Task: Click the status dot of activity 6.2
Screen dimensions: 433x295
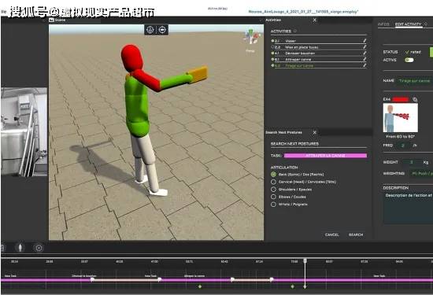Action: [272, 65]
